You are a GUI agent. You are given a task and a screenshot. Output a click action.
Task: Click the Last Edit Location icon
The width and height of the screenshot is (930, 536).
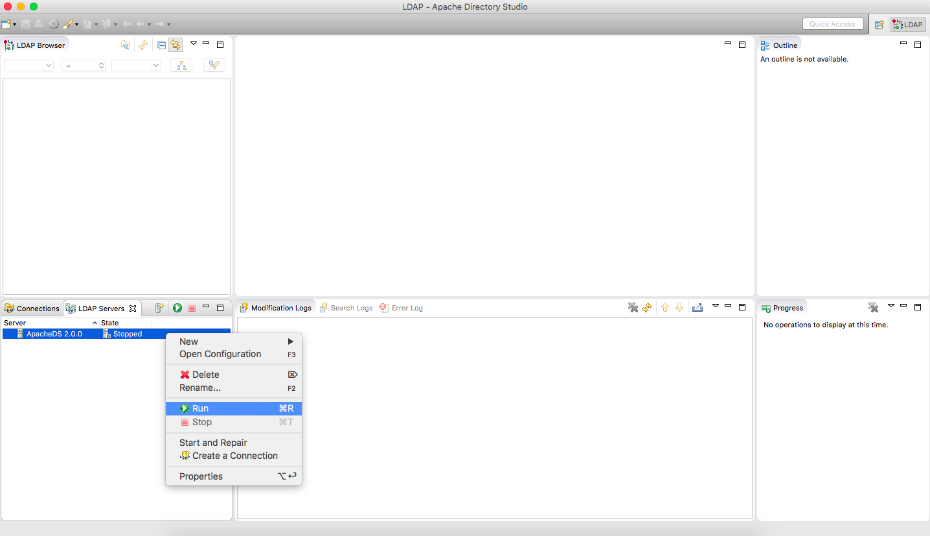pyautogui.click(x=126, y=24)
